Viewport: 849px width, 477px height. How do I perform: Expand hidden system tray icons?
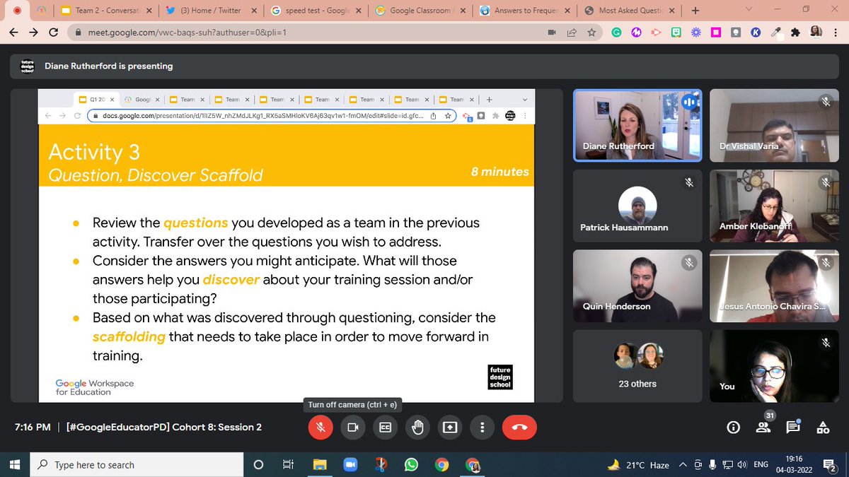682,465
